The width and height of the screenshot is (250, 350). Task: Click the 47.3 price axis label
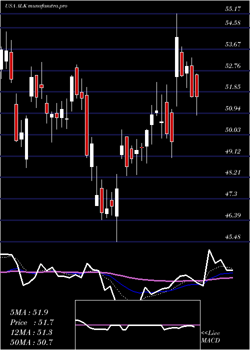(x=231, y=194)
